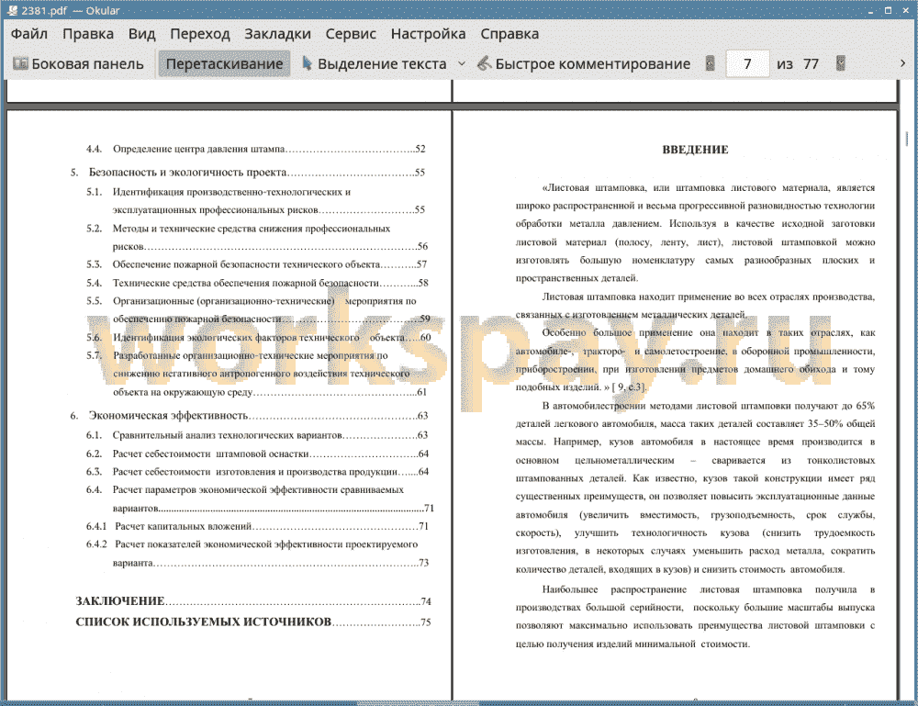Click the citation "[ 9, с.3]"
This screenshot has height=706, width=918.
629,387
